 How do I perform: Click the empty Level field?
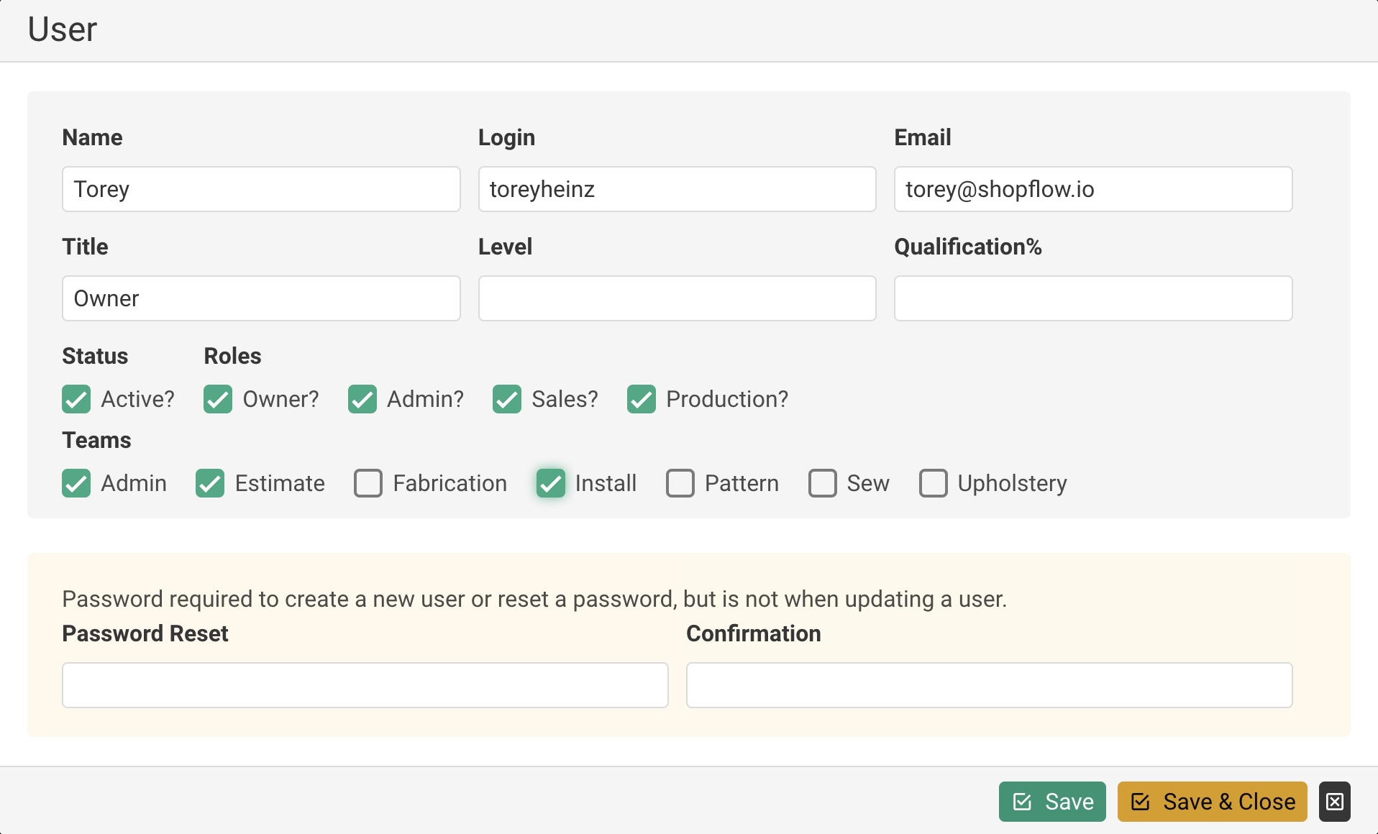[x=677, y=298]
